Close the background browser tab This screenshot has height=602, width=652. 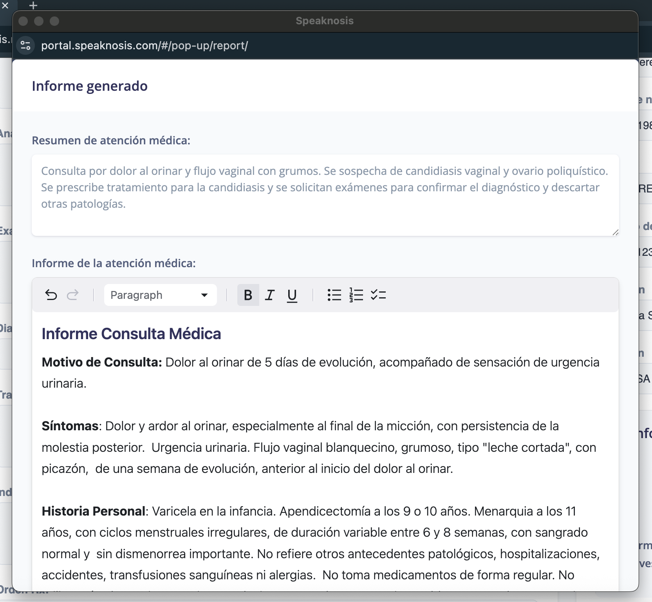5,5
